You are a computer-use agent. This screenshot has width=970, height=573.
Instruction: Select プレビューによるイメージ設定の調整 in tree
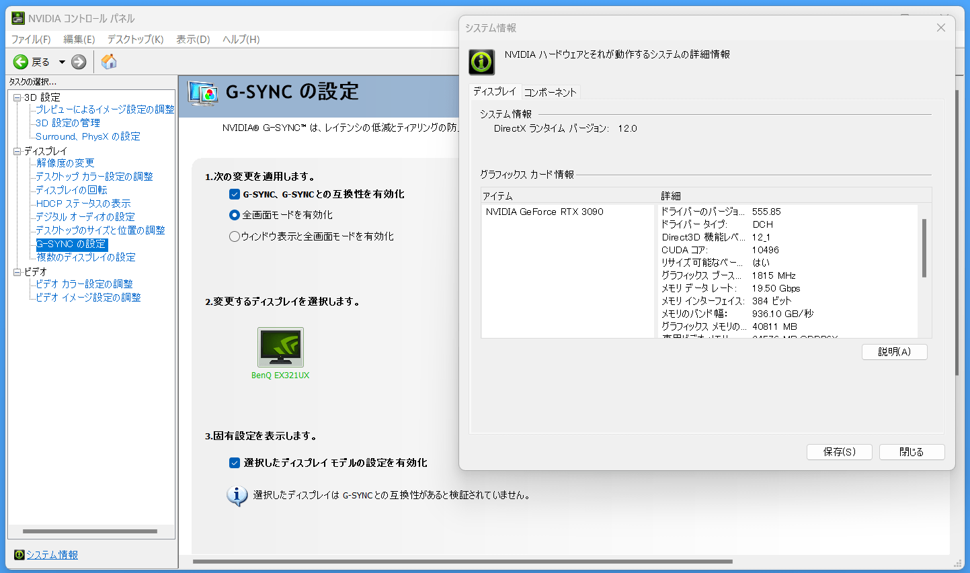(x=105, y=109)
